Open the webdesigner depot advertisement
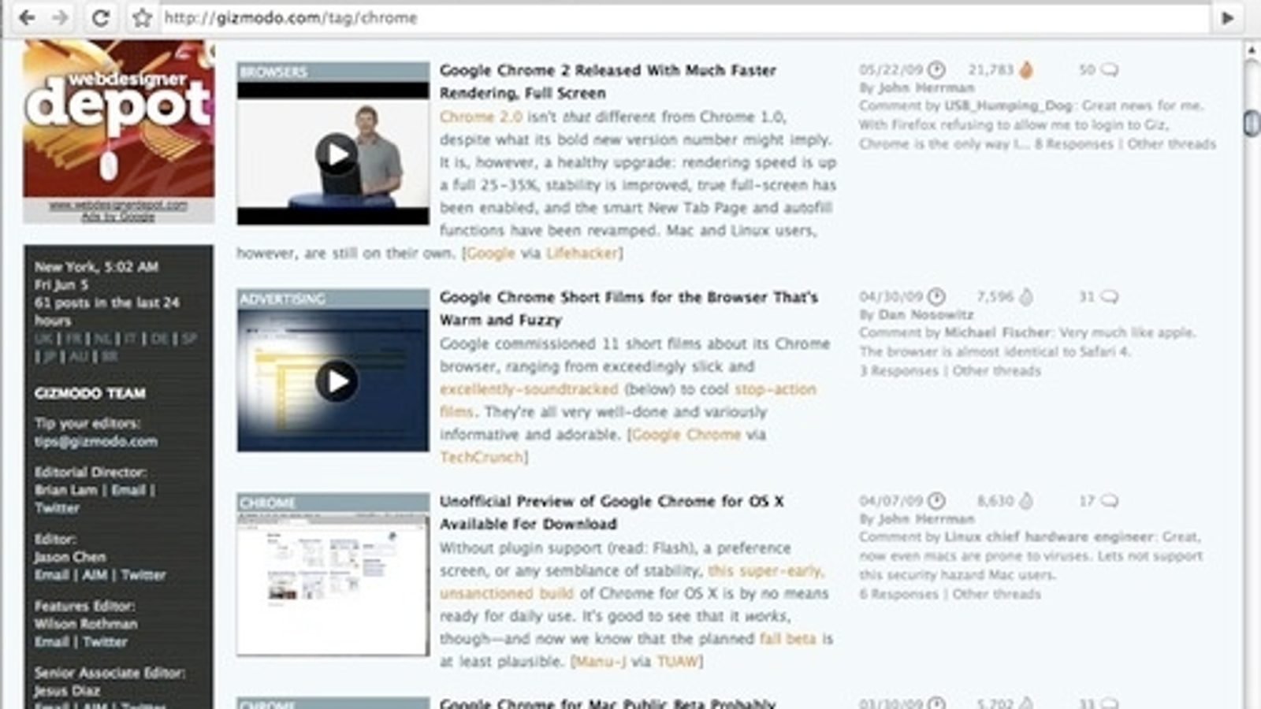The image size is (1261, 709). (x=118, y=118)
